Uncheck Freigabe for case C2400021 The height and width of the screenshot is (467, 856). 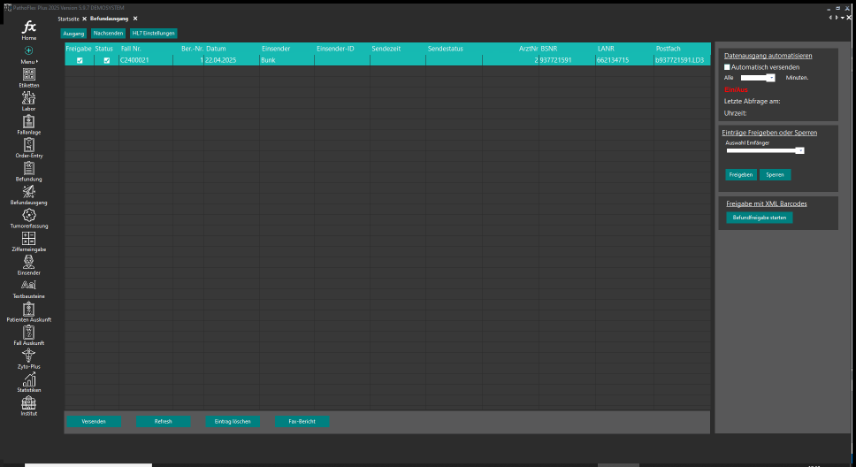(x=80, y=60)
